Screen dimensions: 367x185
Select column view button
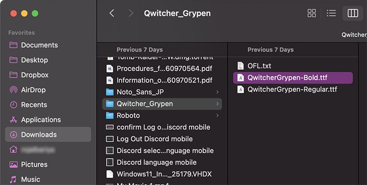pos(352,13)
